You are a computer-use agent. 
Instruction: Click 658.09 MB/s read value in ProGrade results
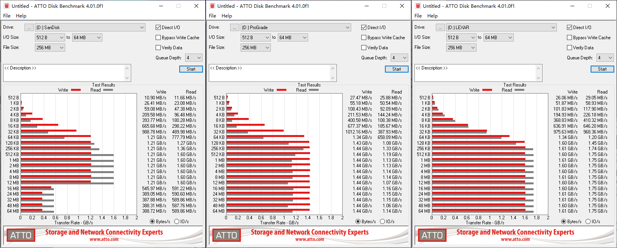(x=390, y=137)
